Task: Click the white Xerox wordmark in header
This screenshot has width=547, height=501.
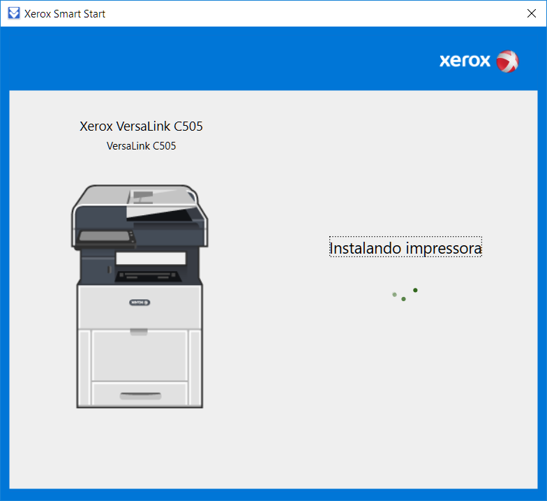Action: point(465,61)
